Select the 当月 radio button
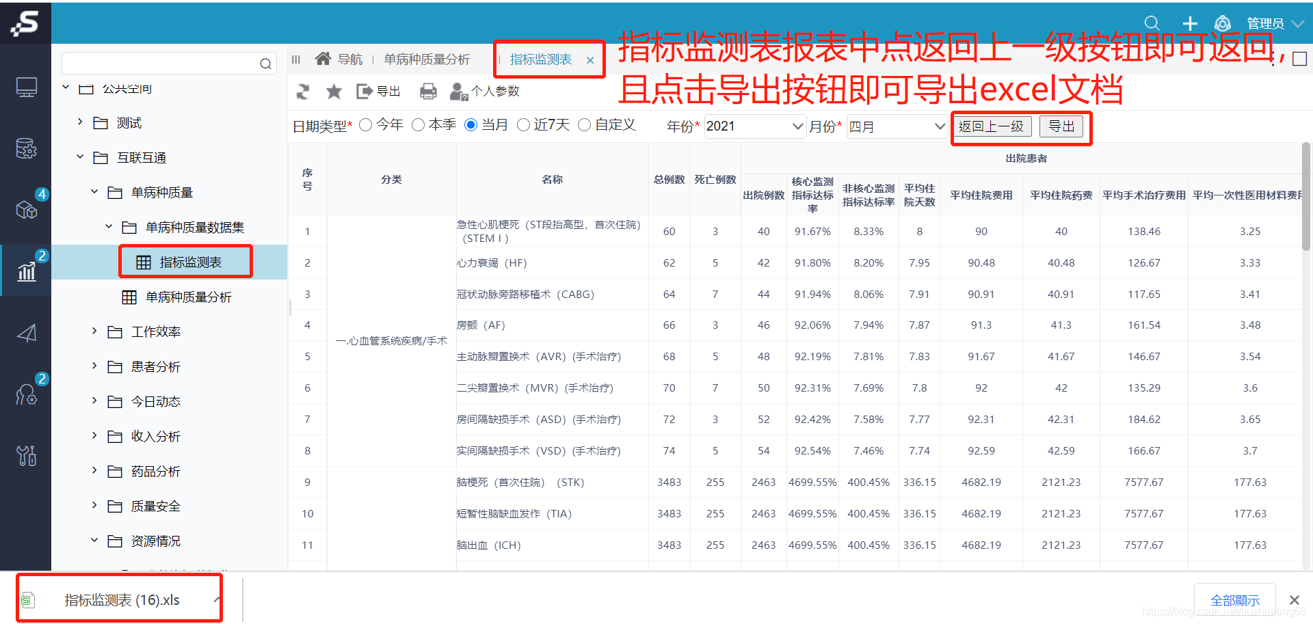The image size is (1313, 624). click(x=470, y=125)
